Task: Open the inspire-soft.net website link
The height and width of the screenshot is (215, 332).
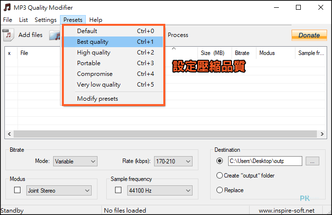Action: (x=287, y=211)
